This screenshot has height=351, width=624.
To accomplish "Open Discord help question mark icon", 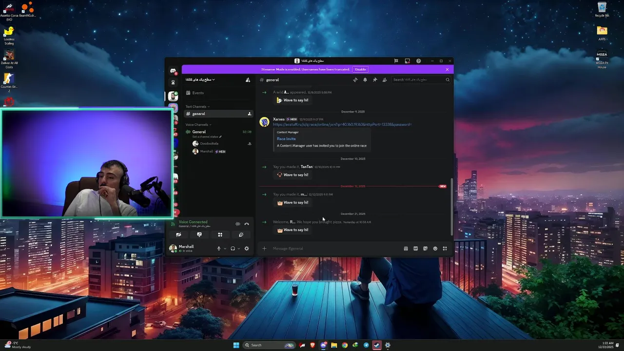I will pyautogui.click(x=418, y=61).
